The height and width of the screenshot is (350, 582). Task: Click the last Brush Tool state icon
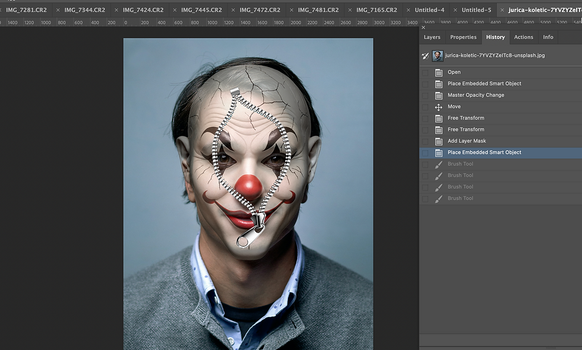pos(439,199)
